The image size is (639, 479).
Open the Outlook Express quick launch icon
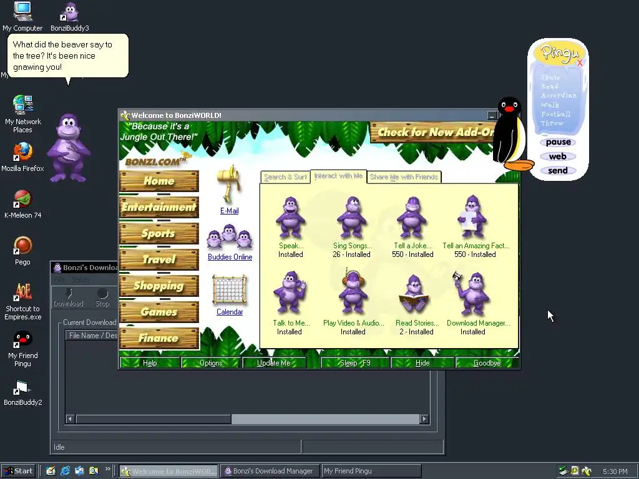point(79,471)
